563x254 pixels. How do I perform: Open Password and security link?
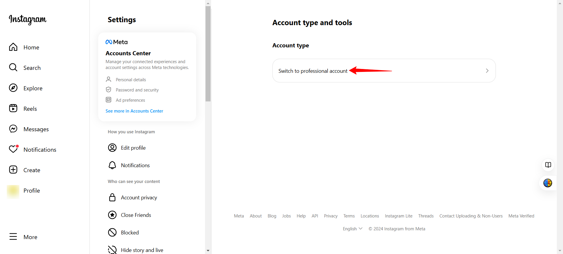(137, 90)
